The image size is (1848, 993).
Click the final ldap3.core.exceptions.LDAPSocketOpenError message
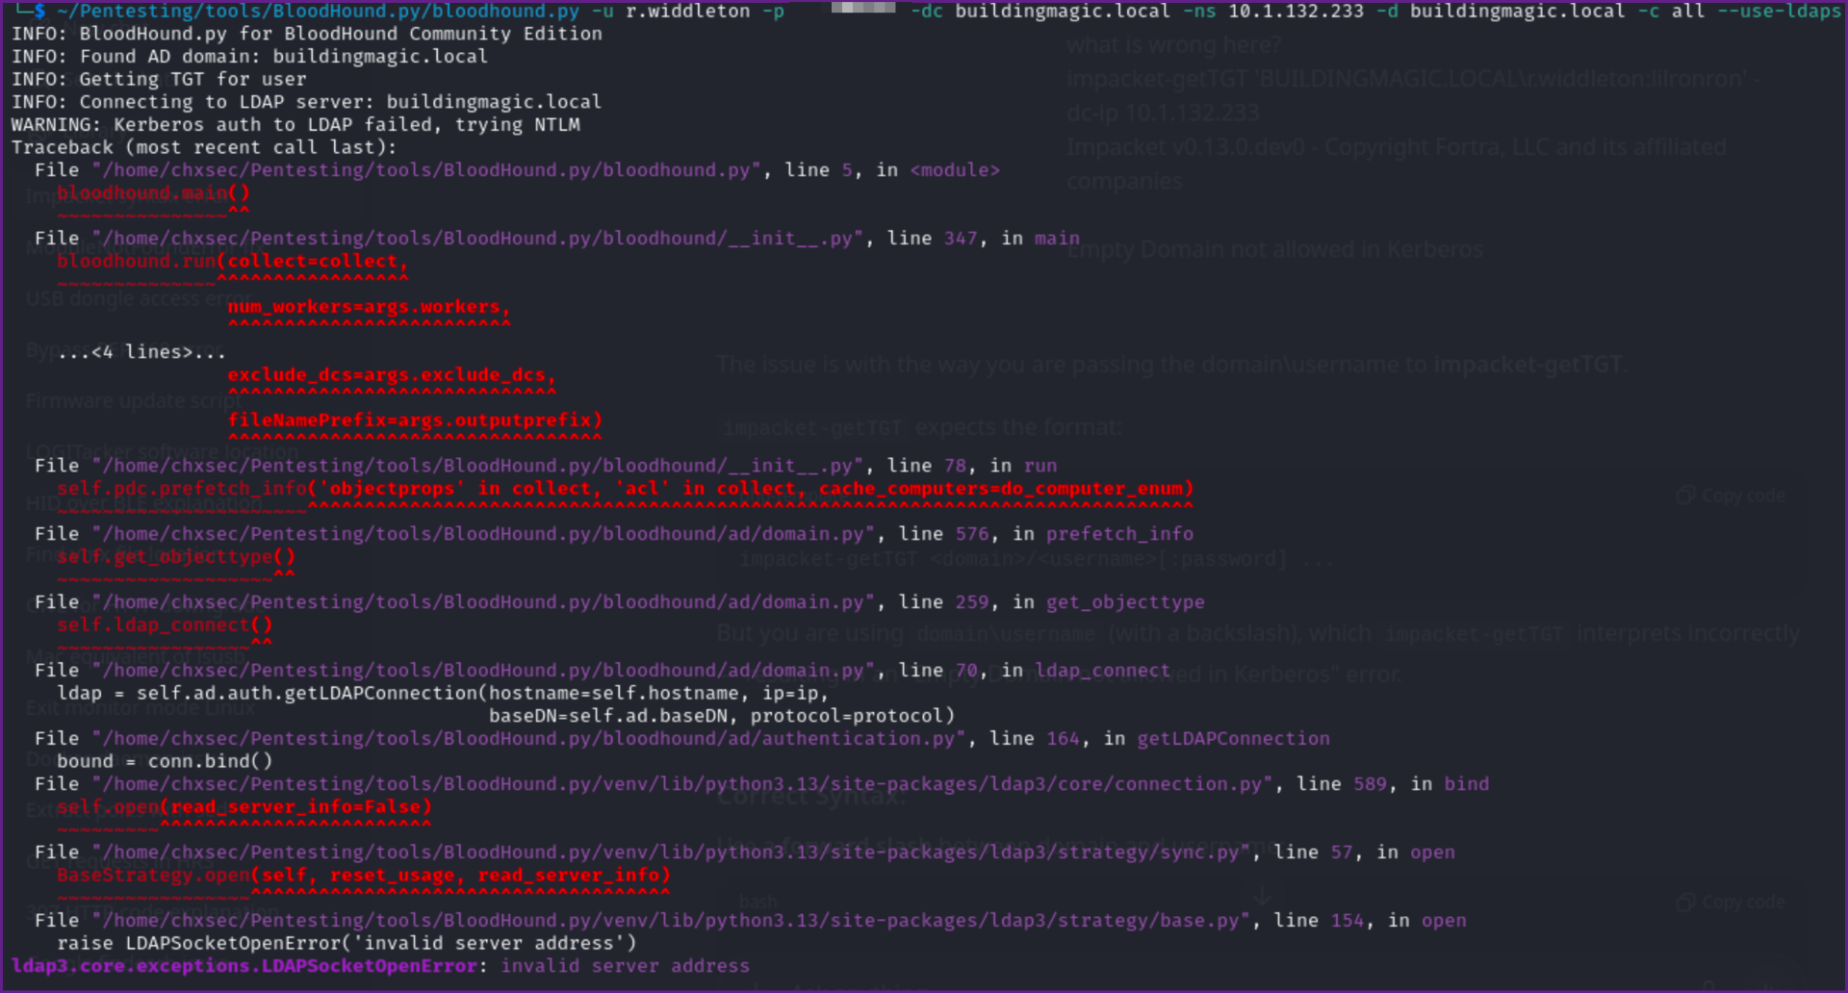point(380,966)
